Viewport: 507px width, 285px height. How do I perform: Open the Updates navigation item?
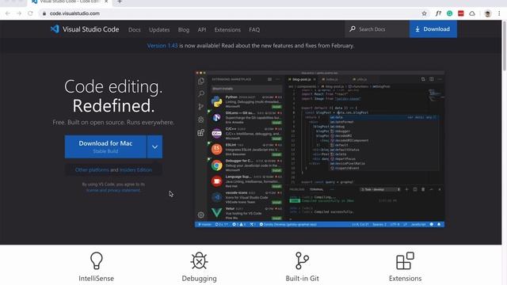point(159,30)
